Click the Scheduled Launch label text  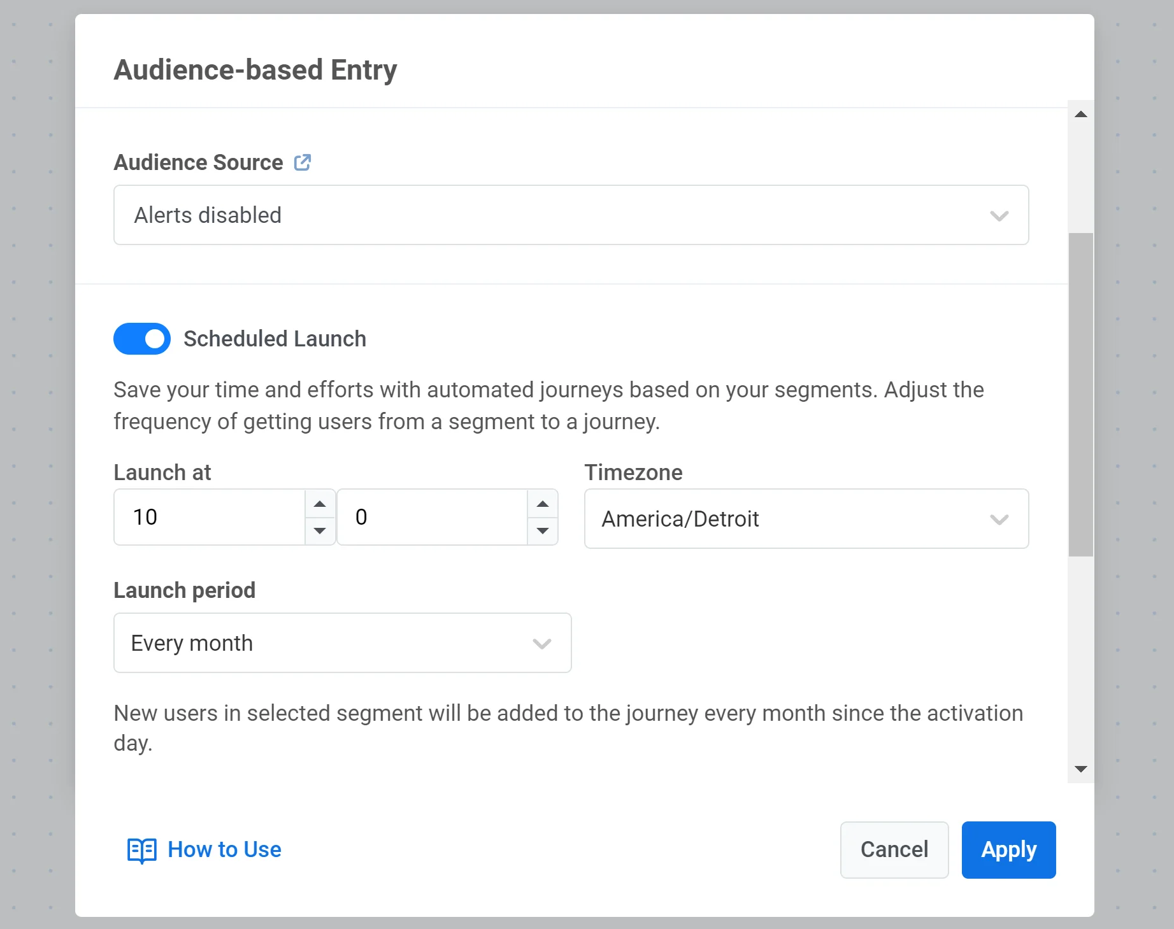275,339
